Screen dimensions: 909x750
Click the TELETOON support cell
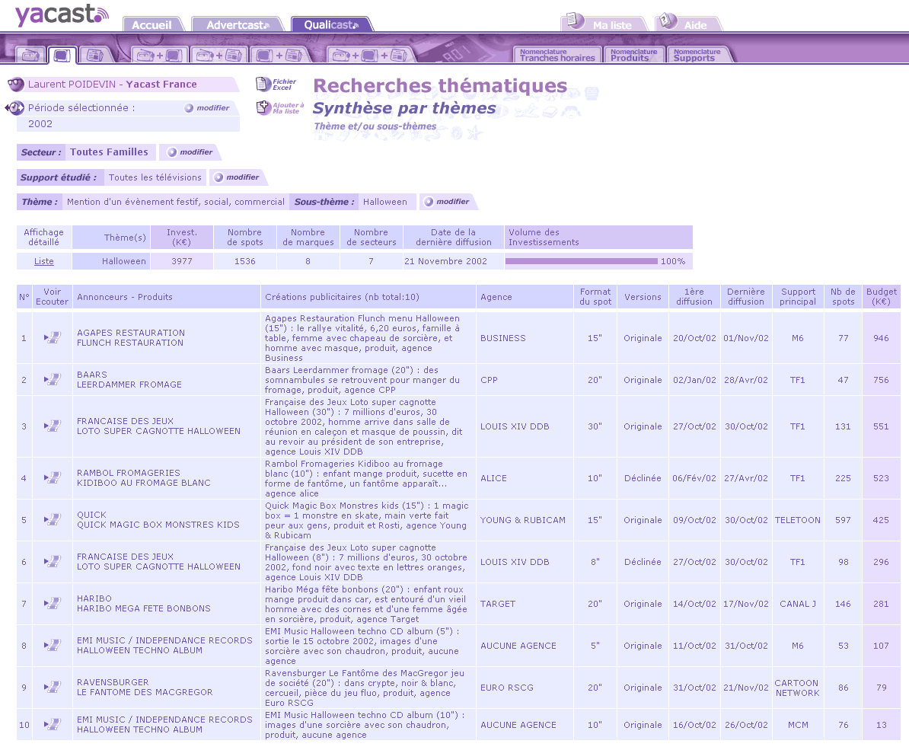798,520
